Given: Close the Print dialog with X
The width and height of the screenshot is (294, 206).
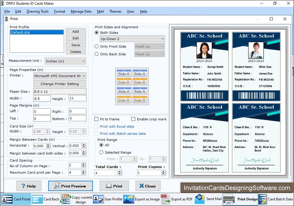Looking at the screenshot, I should click(285, 19).
